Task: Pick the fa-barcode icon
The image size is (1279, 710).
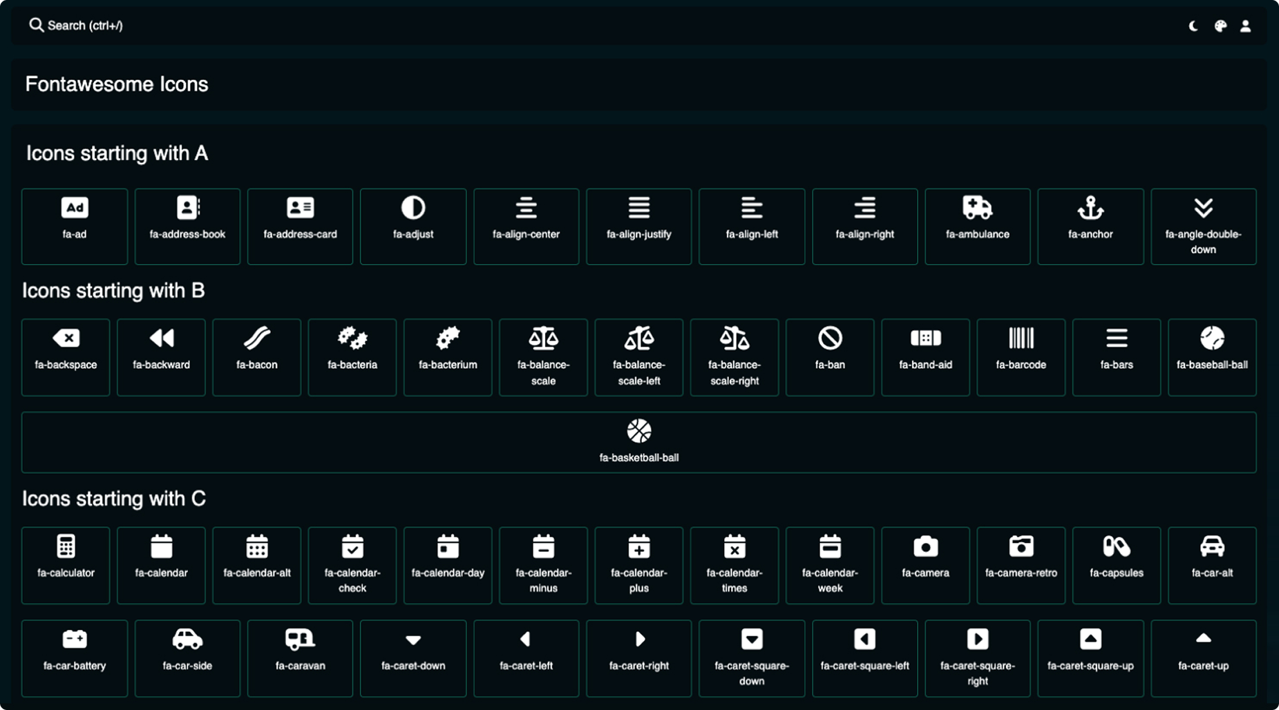Action: coord(1021,356)
